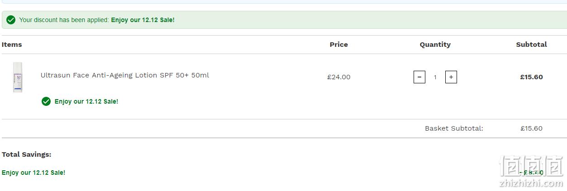This screenshot has width=567, height=191.
Task: Click the Items column header
Action: coord(12,45)
